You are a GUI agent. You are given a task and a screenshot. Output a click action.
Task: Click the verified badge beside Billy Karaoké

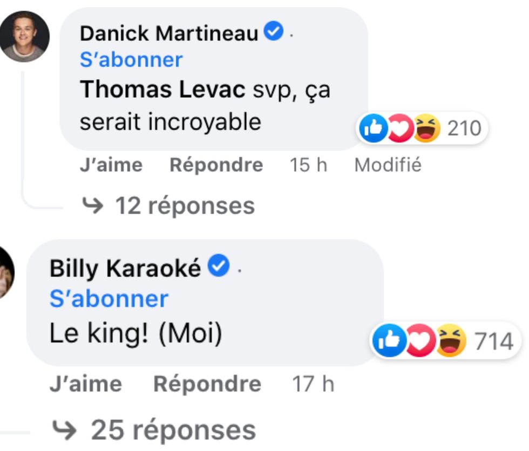point(219,266)
